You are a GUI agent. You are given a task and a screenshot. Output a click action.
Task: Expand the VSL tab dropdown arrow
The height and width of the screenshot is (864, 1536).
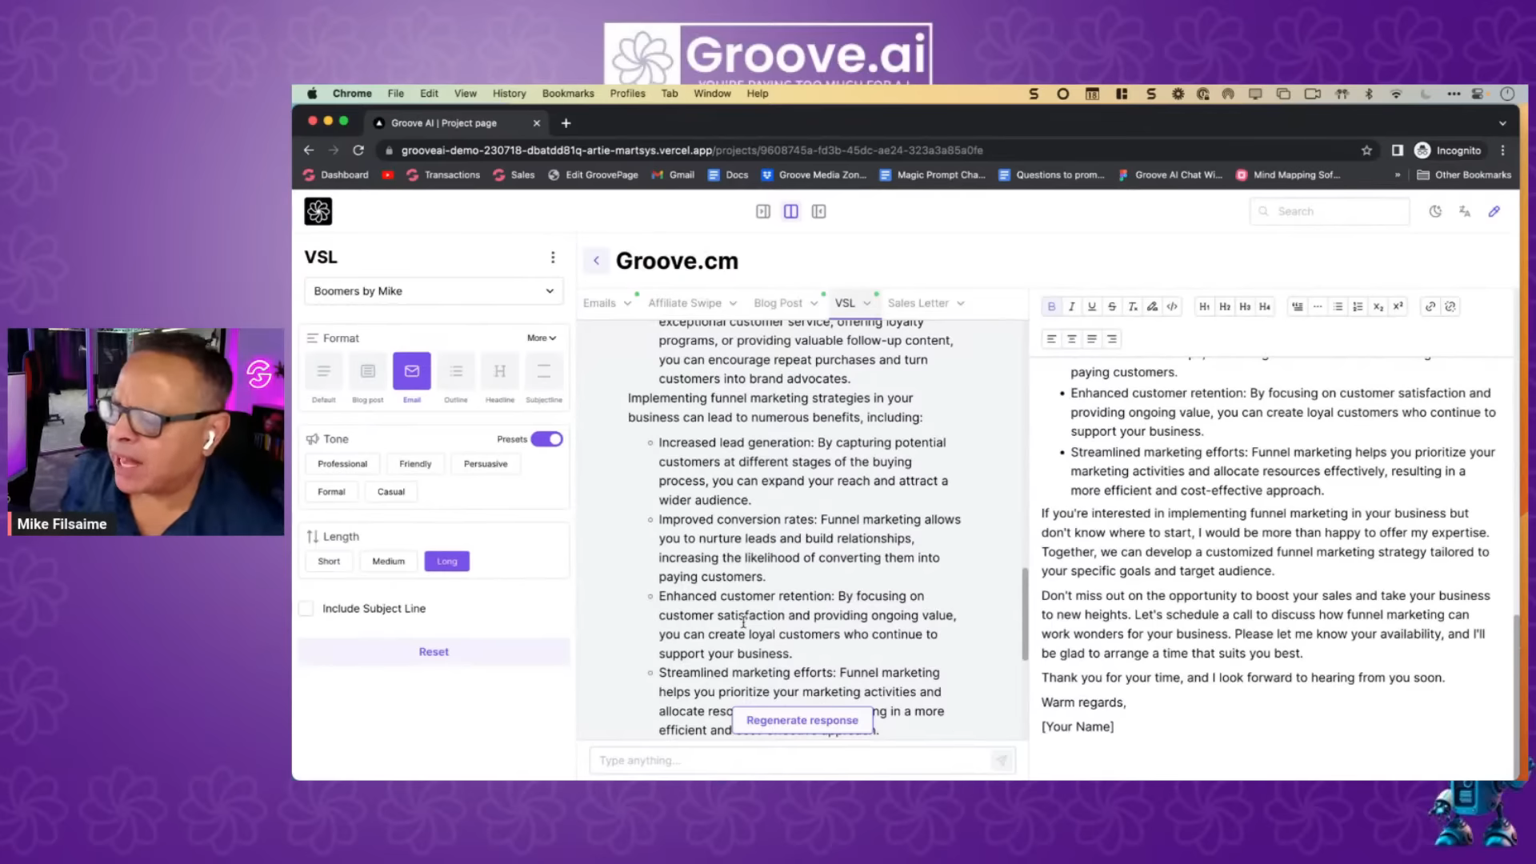pos(867,304)
